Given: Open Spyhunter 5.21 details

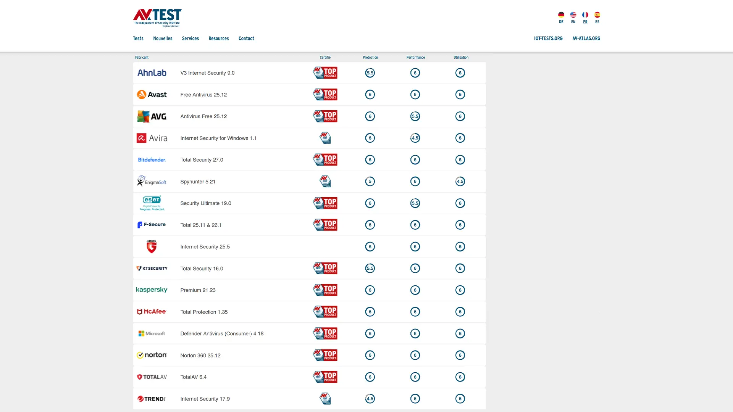Looking at the screenshot, I should coord(198,182).
